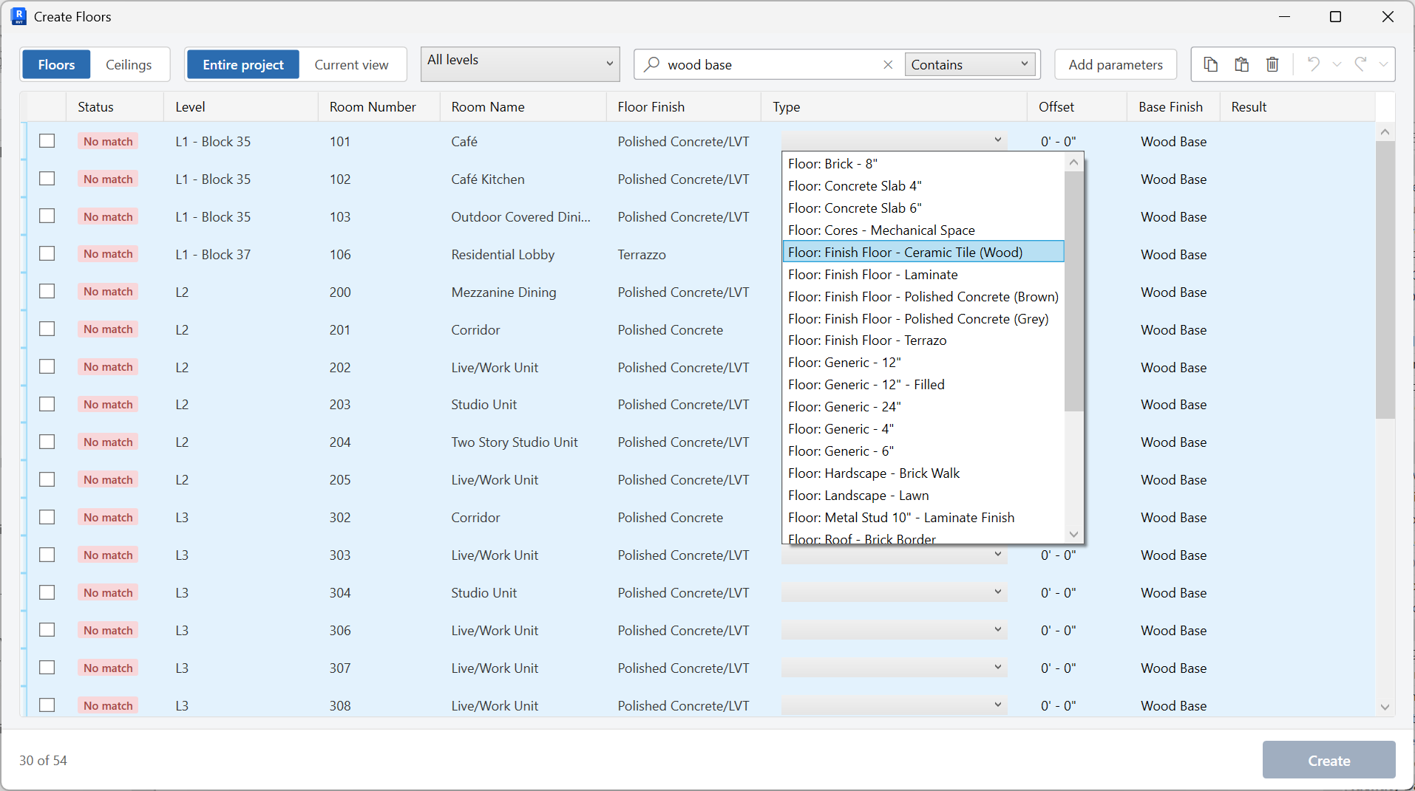Click the Offset value for room 304
1415x791 pixels.
(x=1058, y=593)
